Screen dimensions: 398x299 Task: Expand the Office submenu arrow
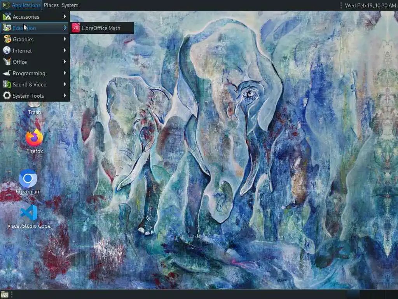coord(65,62)
